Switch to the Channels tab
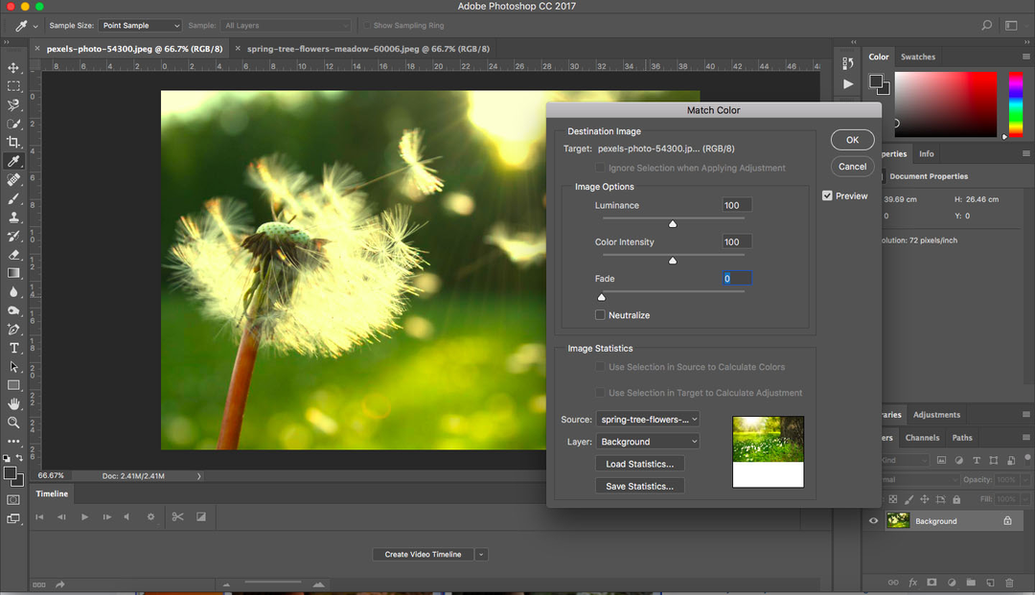Viewport: 1035px width, 595px height. point(922,438)
